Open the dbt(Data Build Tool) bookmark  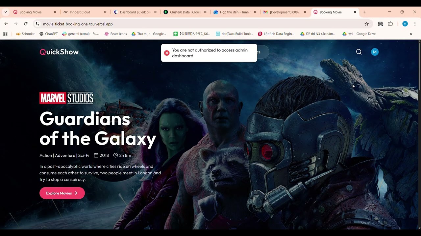coord(235,34)
